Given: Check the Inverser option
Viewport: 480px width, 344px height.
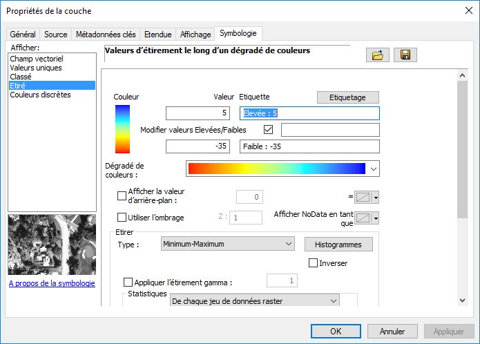Looking at the screenshot, I should click(314, 263).
